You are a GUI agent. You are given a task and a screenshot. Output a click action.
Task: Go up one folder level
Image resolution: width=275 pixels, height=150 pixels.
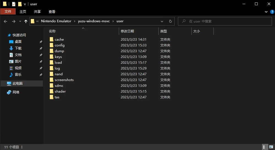click(x=26, y=21)
